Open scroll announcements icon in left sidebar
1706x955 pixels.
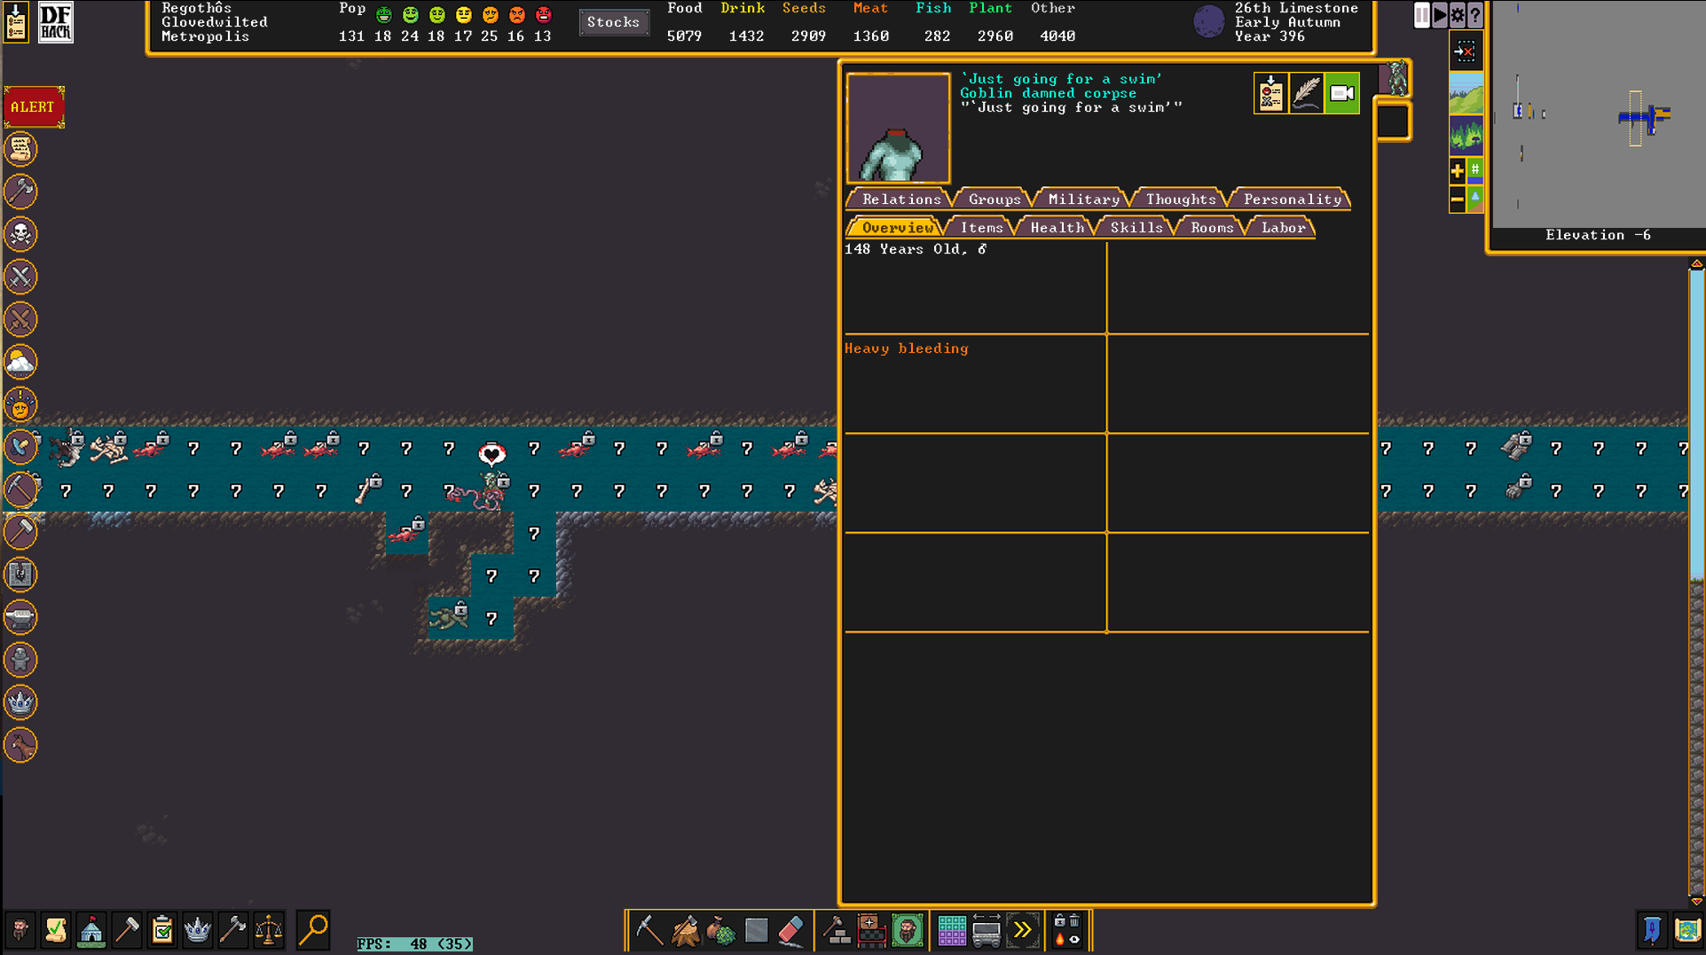pos(20,149)
